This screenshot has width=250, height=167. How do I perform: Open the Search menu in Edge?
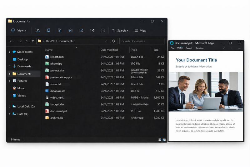(189, 48)
